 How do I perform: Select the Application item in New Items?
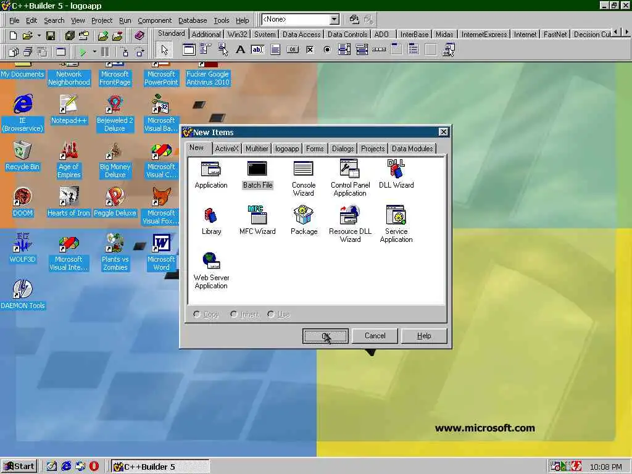point(211,175)
